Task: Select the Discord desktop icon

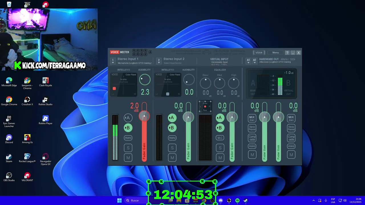Action: click(9, 139)
